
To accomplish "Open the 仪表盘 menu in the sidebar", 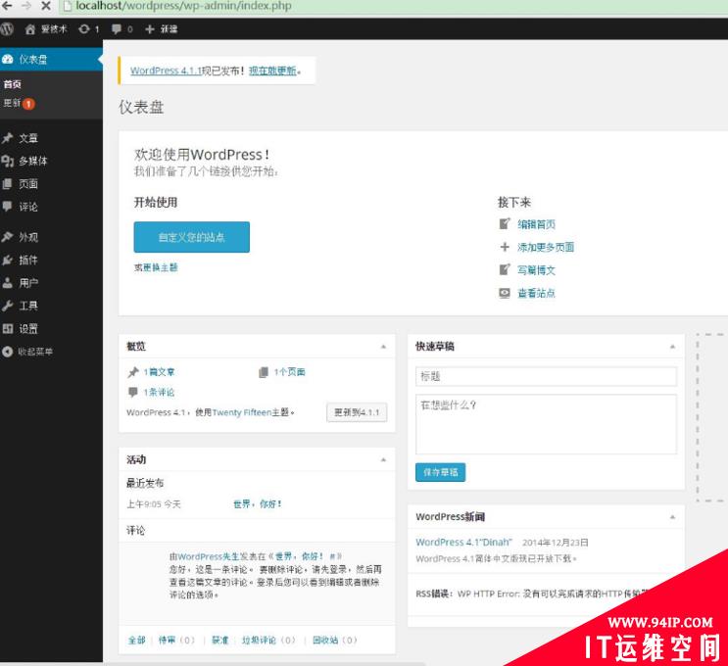I will pyautogui.click(x=51, y=60).
